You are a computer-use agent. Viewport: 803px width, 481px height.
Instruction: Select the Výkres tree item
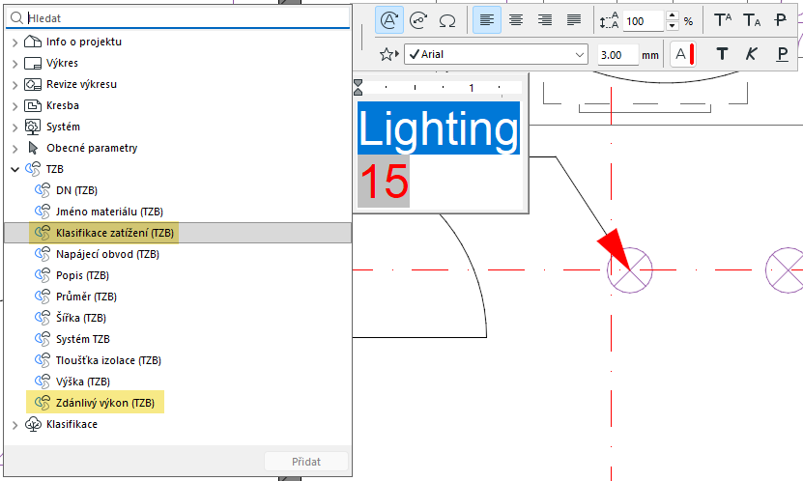[62, 63]
